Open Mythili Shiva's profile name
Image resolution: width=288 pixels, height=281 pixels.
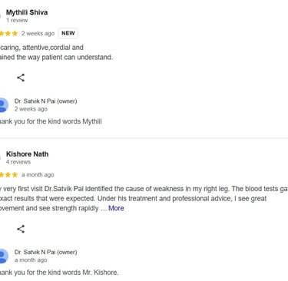[27, 12]
